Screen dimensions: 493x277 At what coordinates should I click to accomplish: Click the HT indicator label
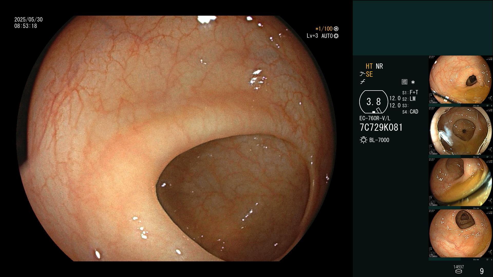[x=369, y=66]
